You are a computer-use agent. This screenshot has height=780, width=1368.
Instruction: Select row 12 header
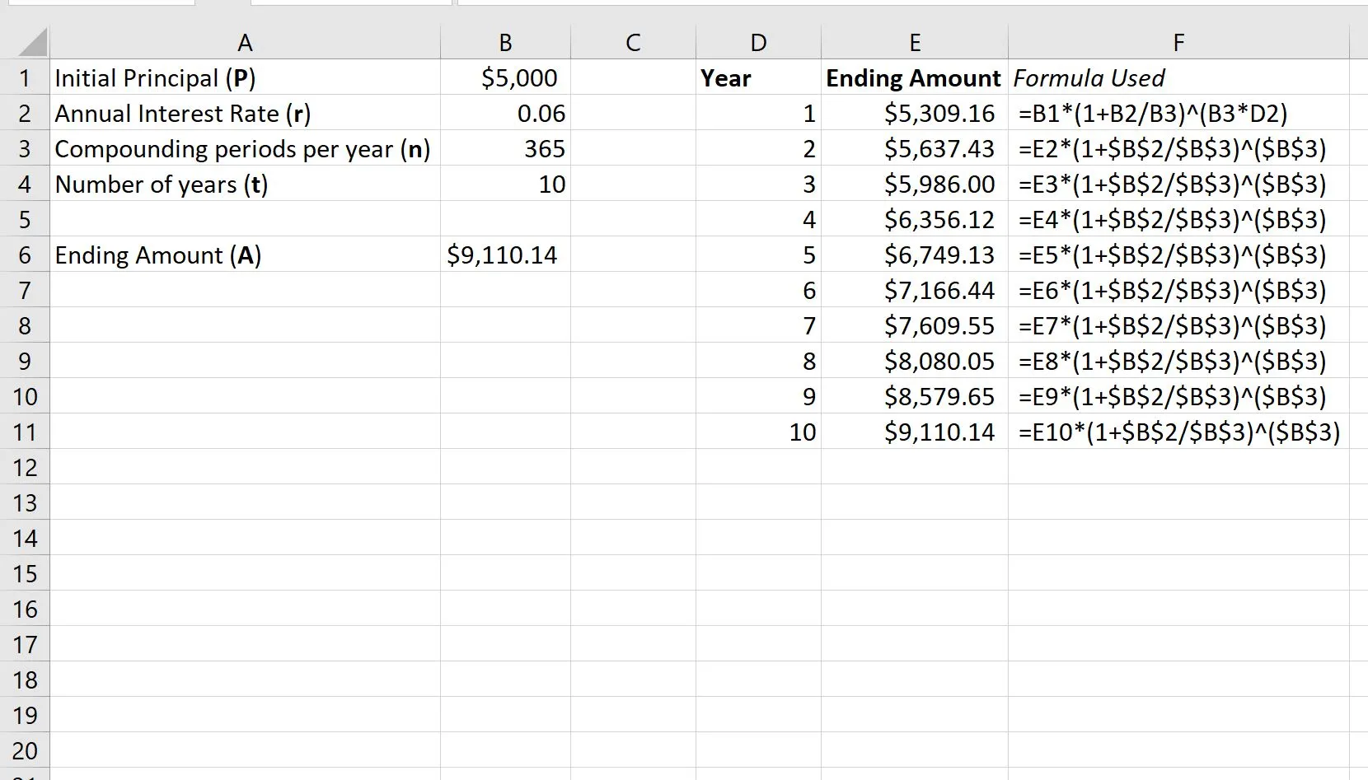pos(25,467)
